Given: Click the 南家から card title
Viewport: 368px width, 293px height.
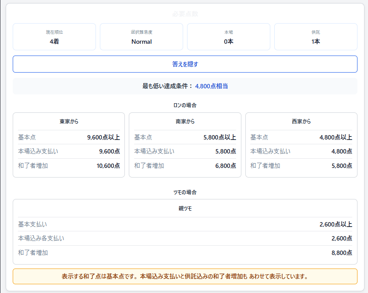Looking at the screenshot, I should (x=185, y=121).
